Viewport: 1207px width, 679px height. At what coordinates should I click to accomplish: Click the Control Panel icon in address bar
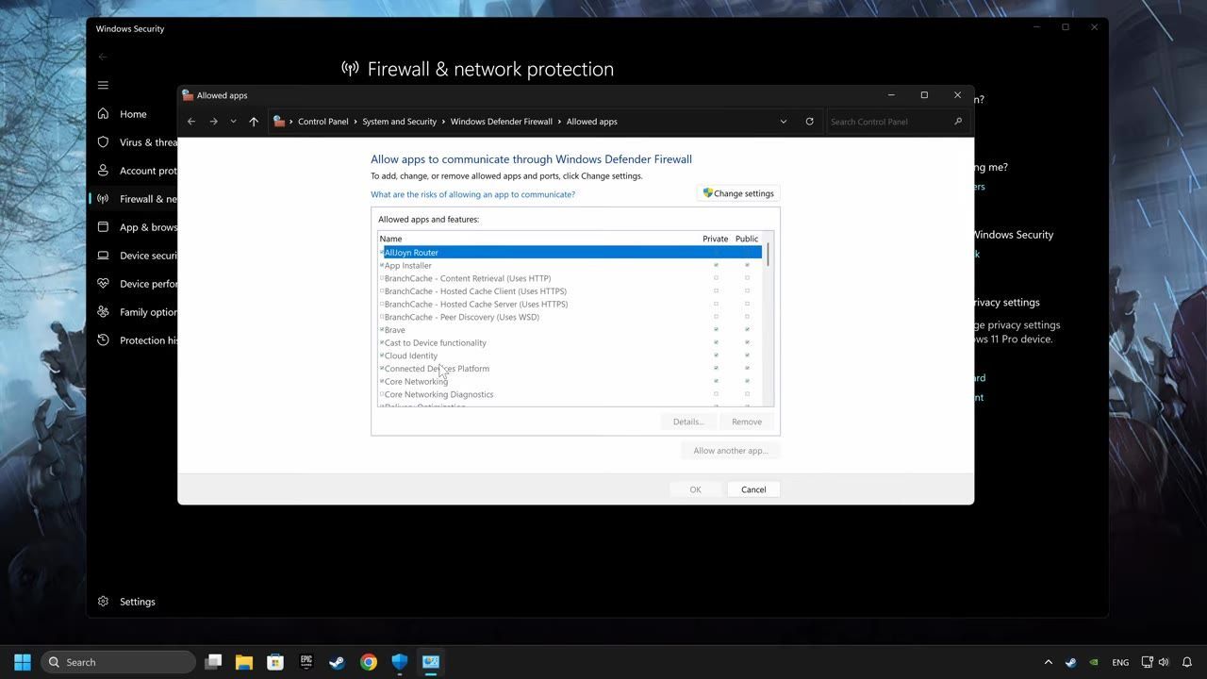(279, 122)
